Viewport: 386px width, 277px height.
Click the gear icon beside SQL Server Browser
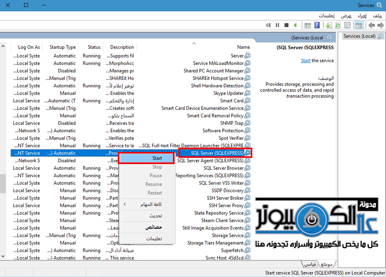(247, 168)
